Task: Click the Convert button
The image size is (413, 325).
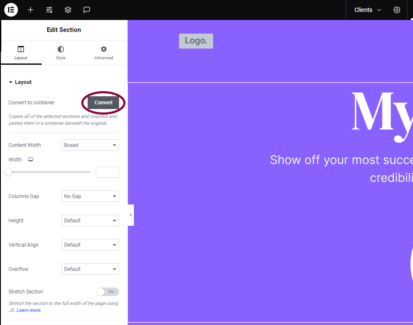Action: pos(103,103)
